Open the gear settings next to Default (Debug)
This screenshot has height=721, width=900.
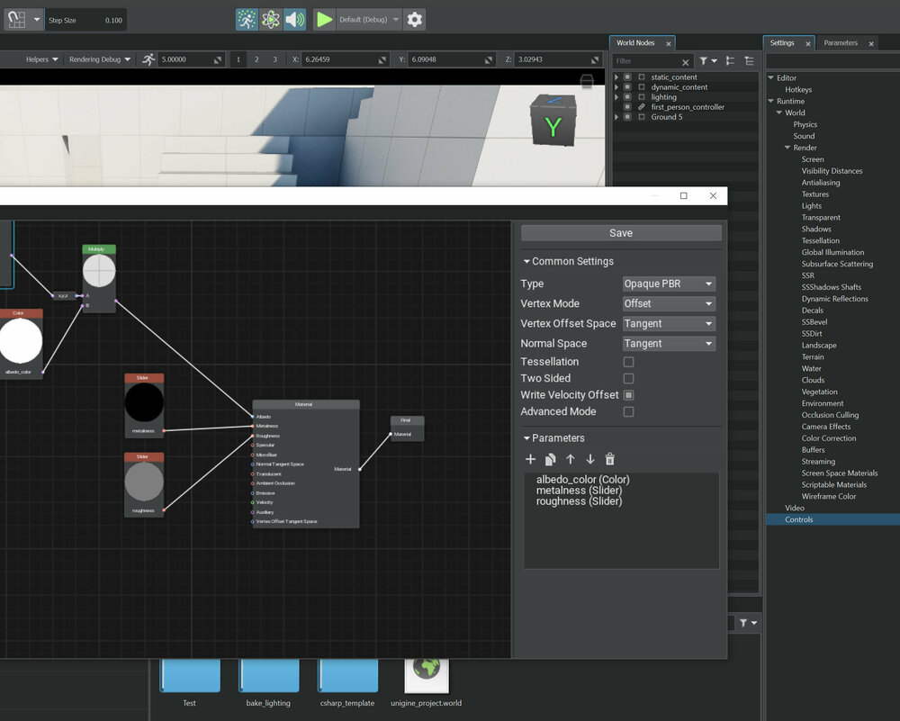coord(414,19)
